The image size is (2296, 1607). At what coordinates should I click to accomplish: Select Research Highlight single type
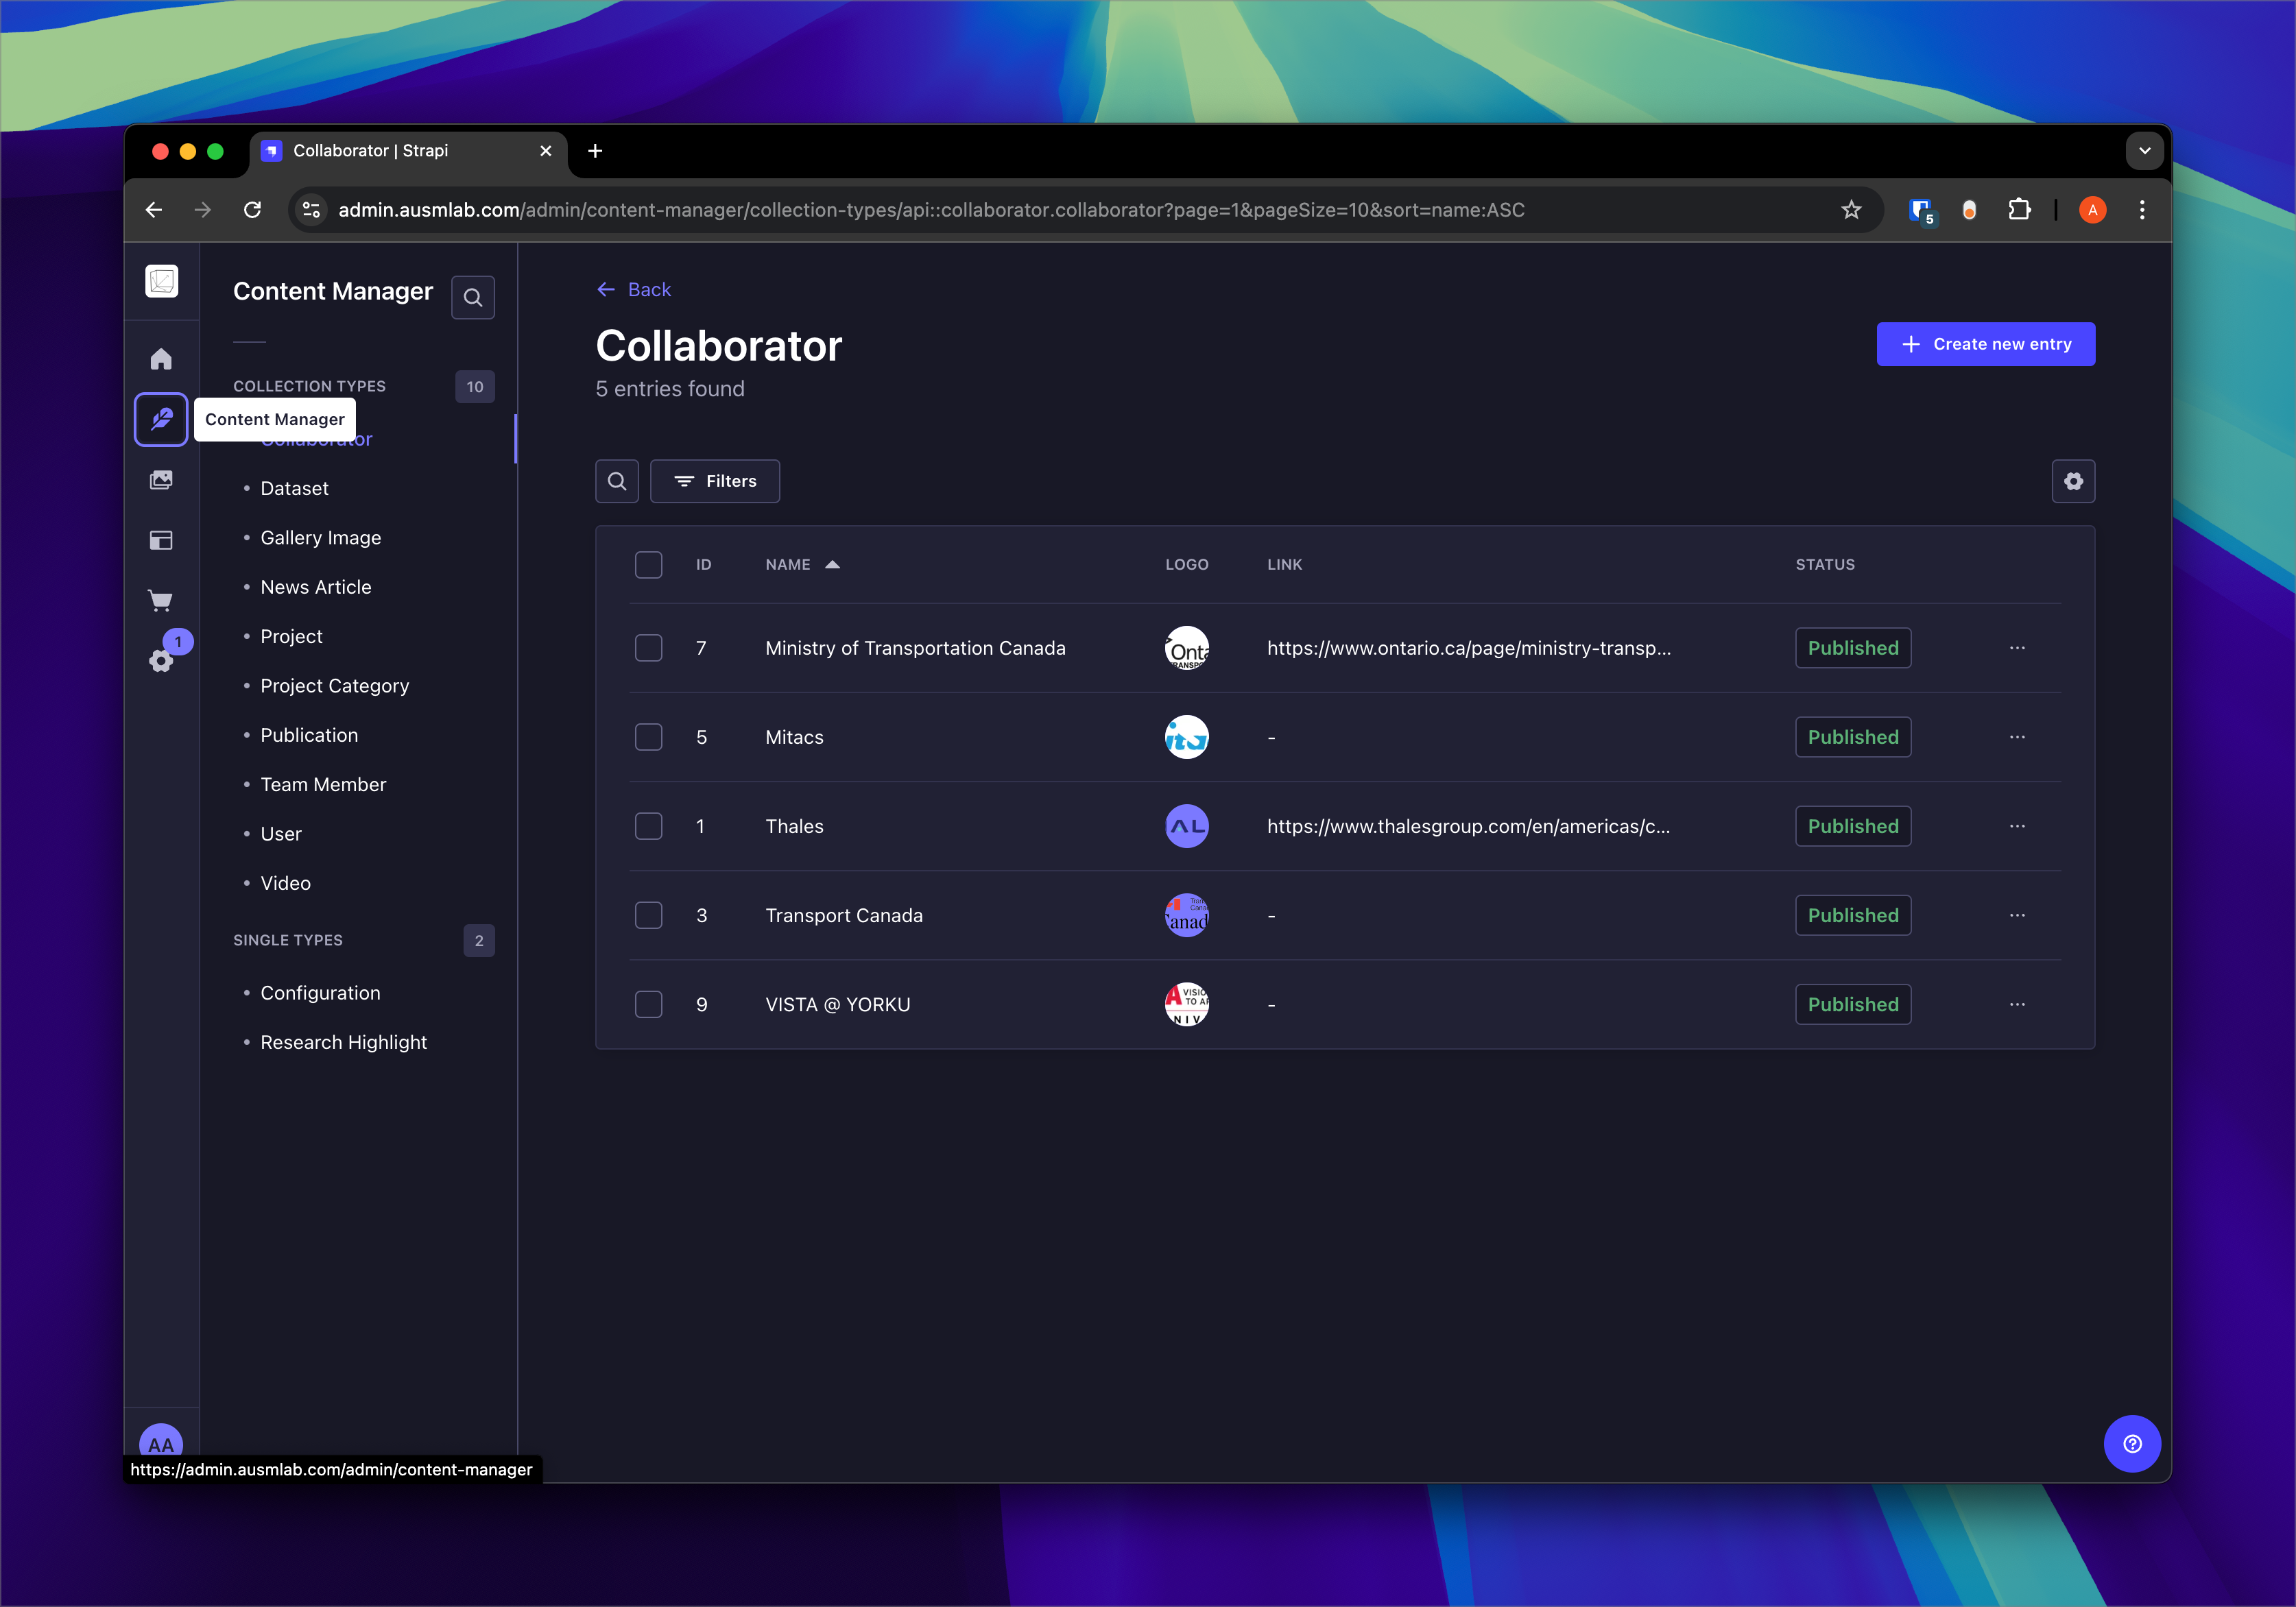coord(343,1042)
